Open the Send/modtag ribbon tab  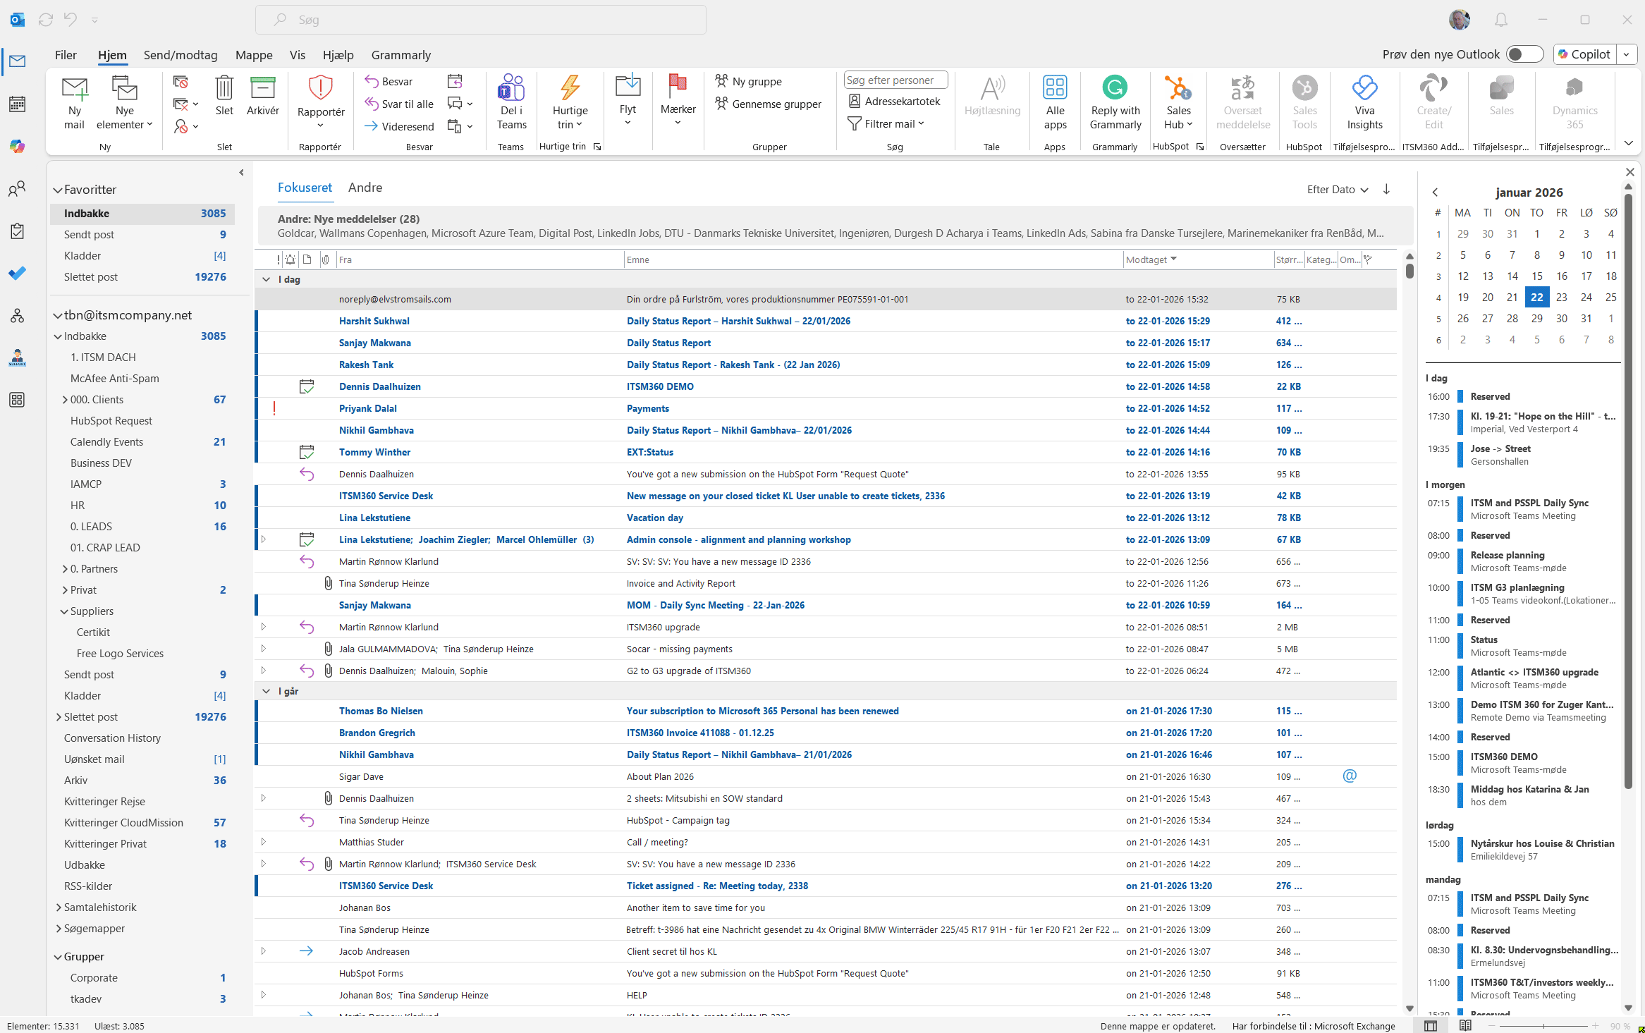(x=181, y=55)
